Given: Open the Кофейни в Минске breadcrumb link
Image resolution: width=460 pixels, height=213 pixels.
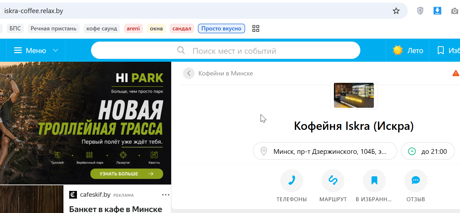Looking at the screenshot, I should click(x=226, y=73).
